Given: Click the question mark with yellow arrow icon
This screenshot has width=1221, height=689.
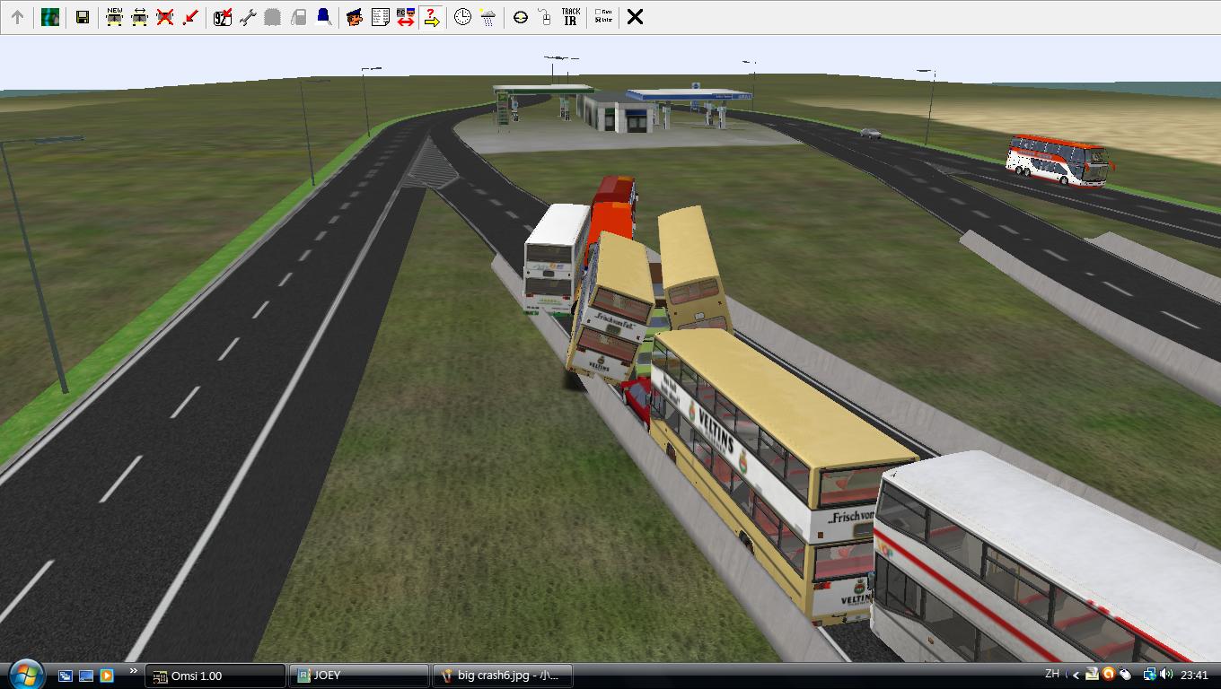Looking at the screenshot, I should coord(431,17).
